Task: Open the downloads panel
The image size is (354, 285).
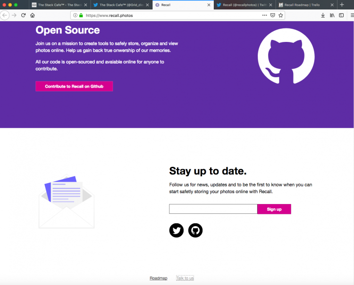Action: pos(323,16)
